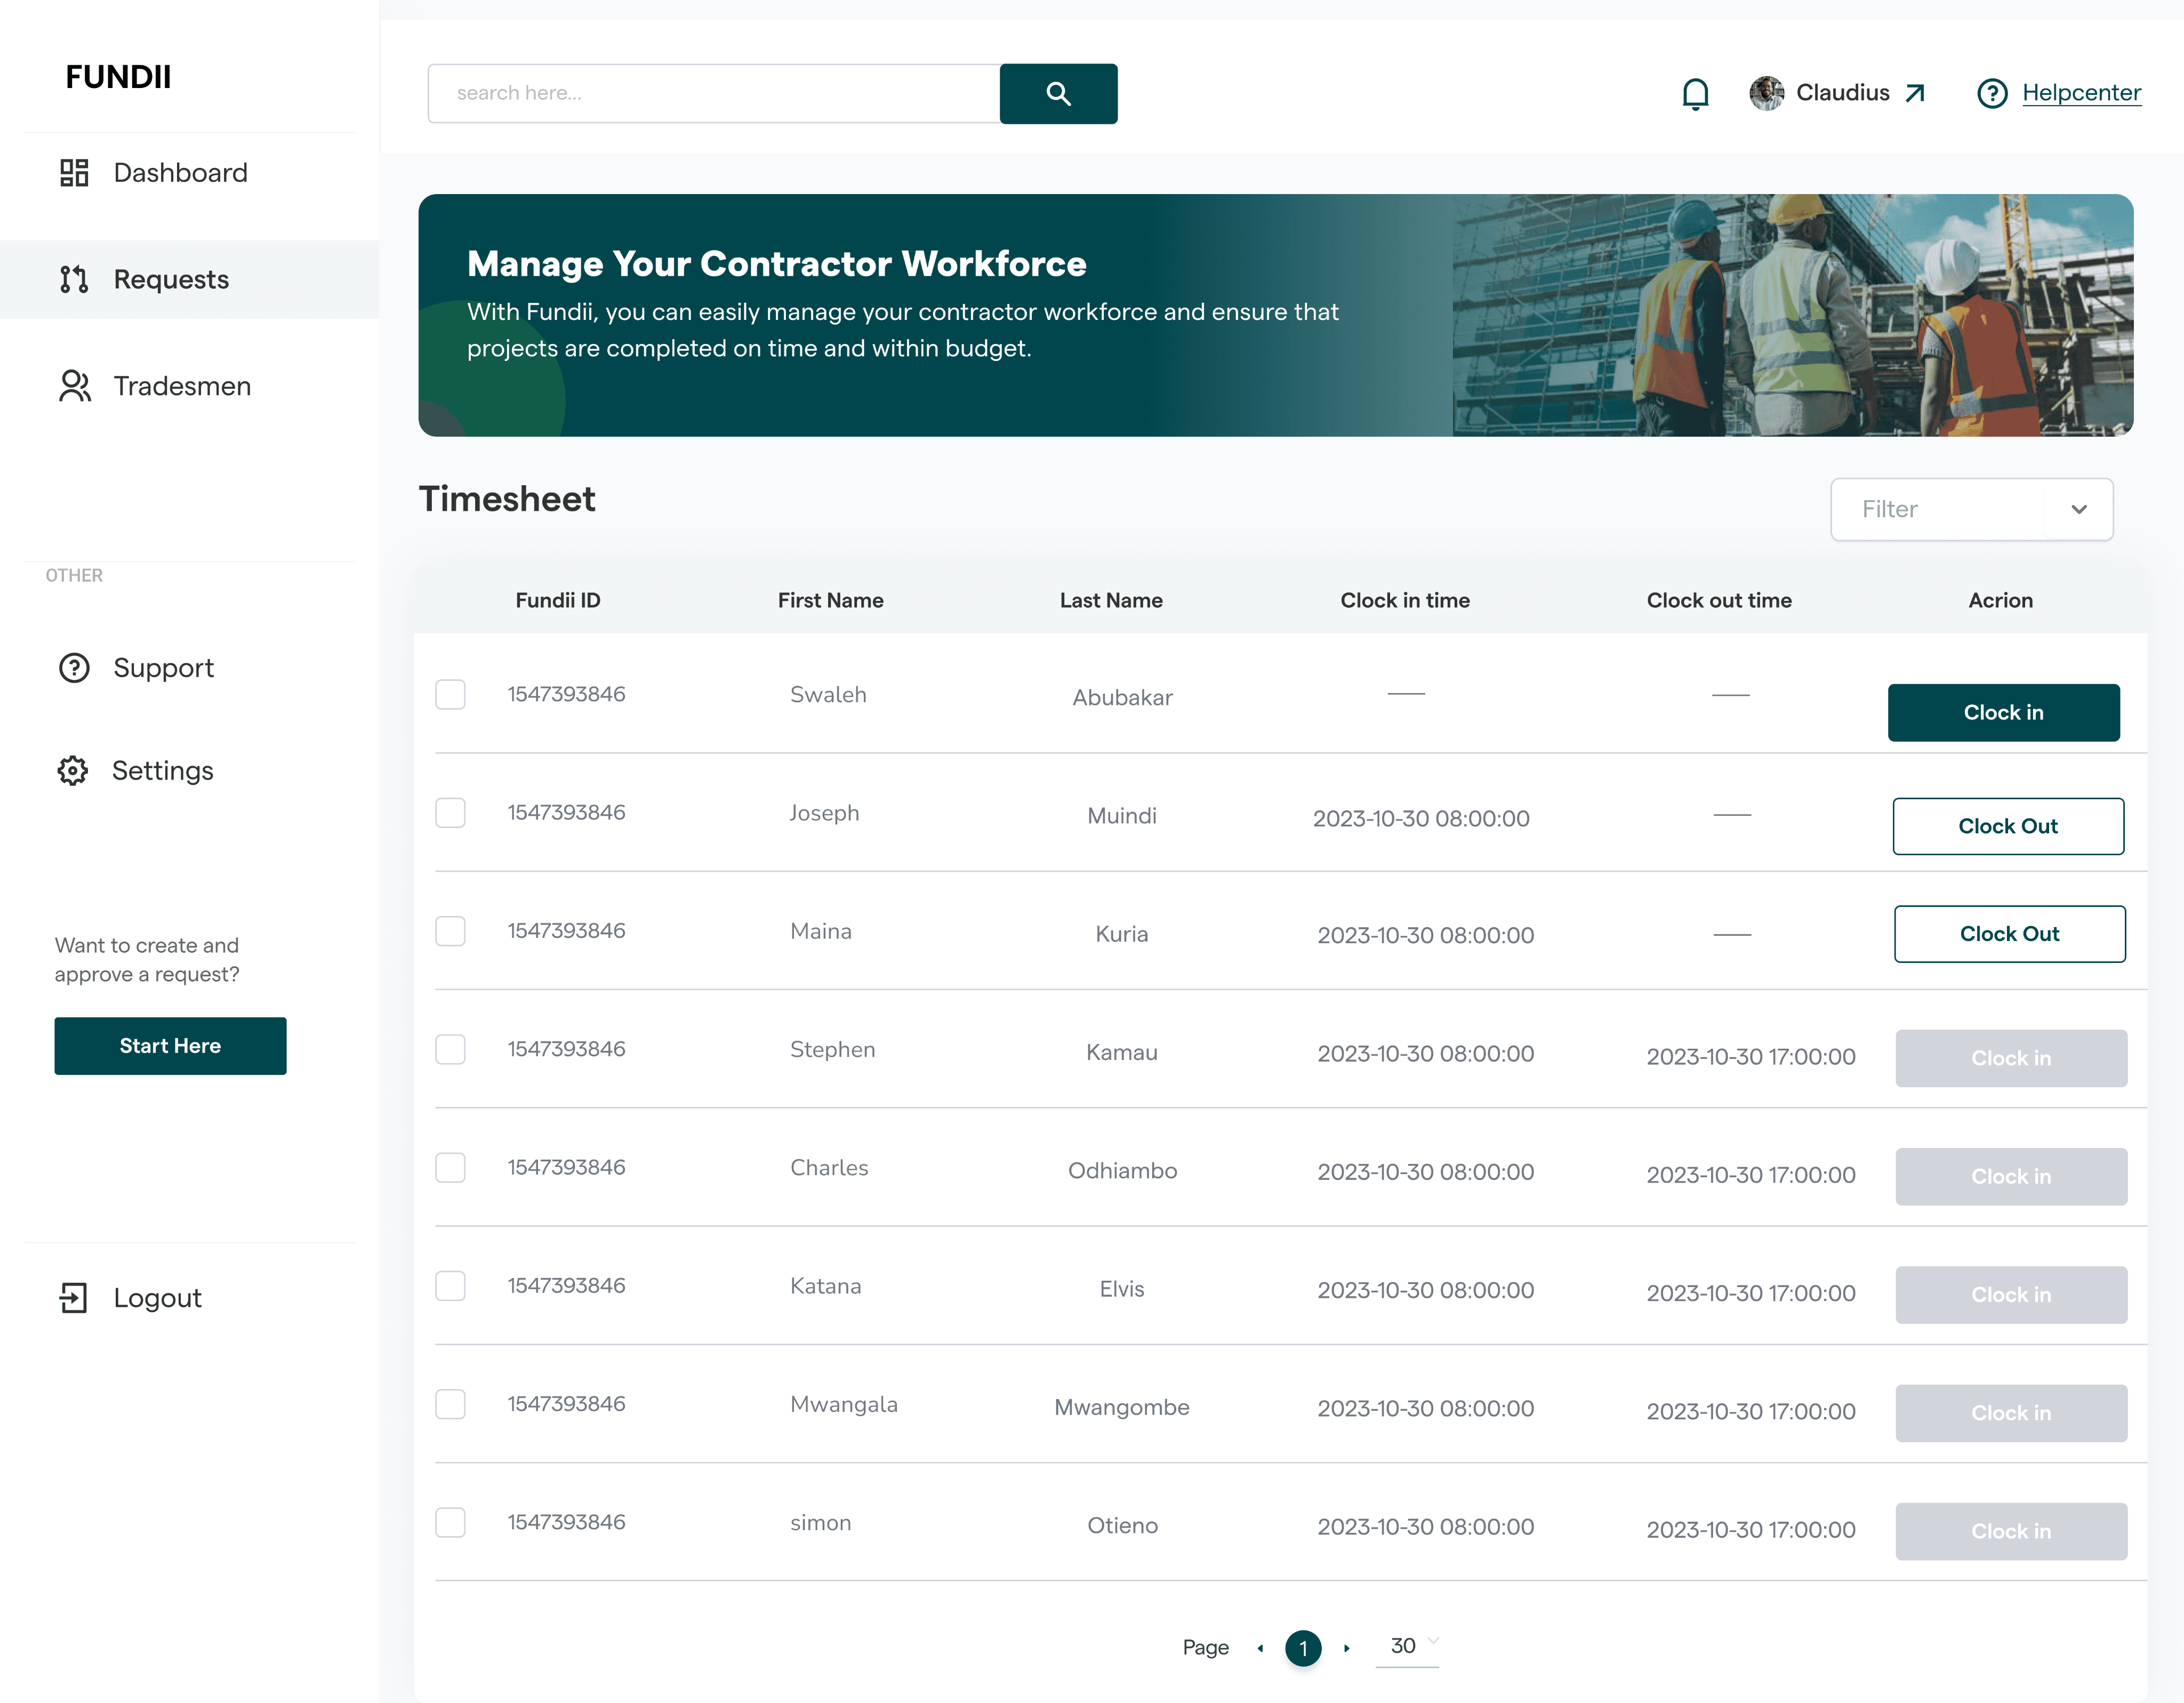Clock Out Maina Kuria
This screenshot has width=2184, height=1703.
[2010, 934]
